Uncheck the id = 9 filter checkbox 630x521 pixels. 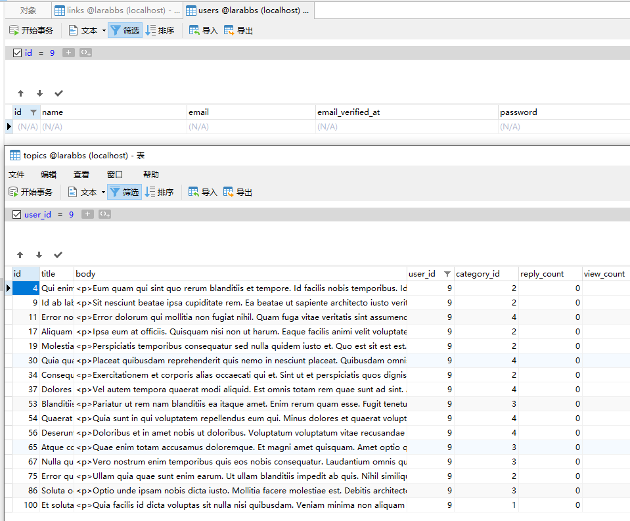pyautogui.click(x=18, y=53)
